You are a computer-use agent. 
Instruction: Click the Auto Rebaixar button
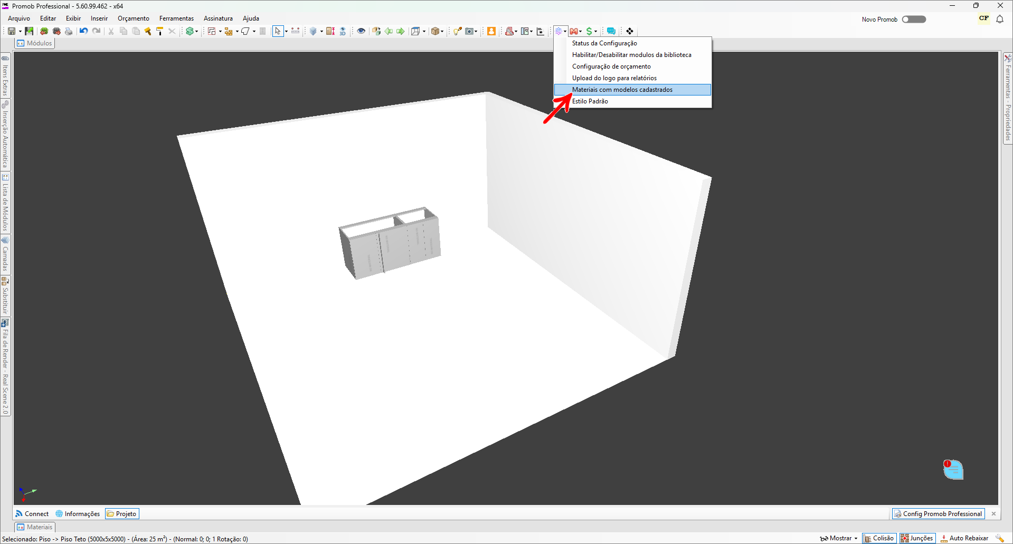tap(964, 538)
